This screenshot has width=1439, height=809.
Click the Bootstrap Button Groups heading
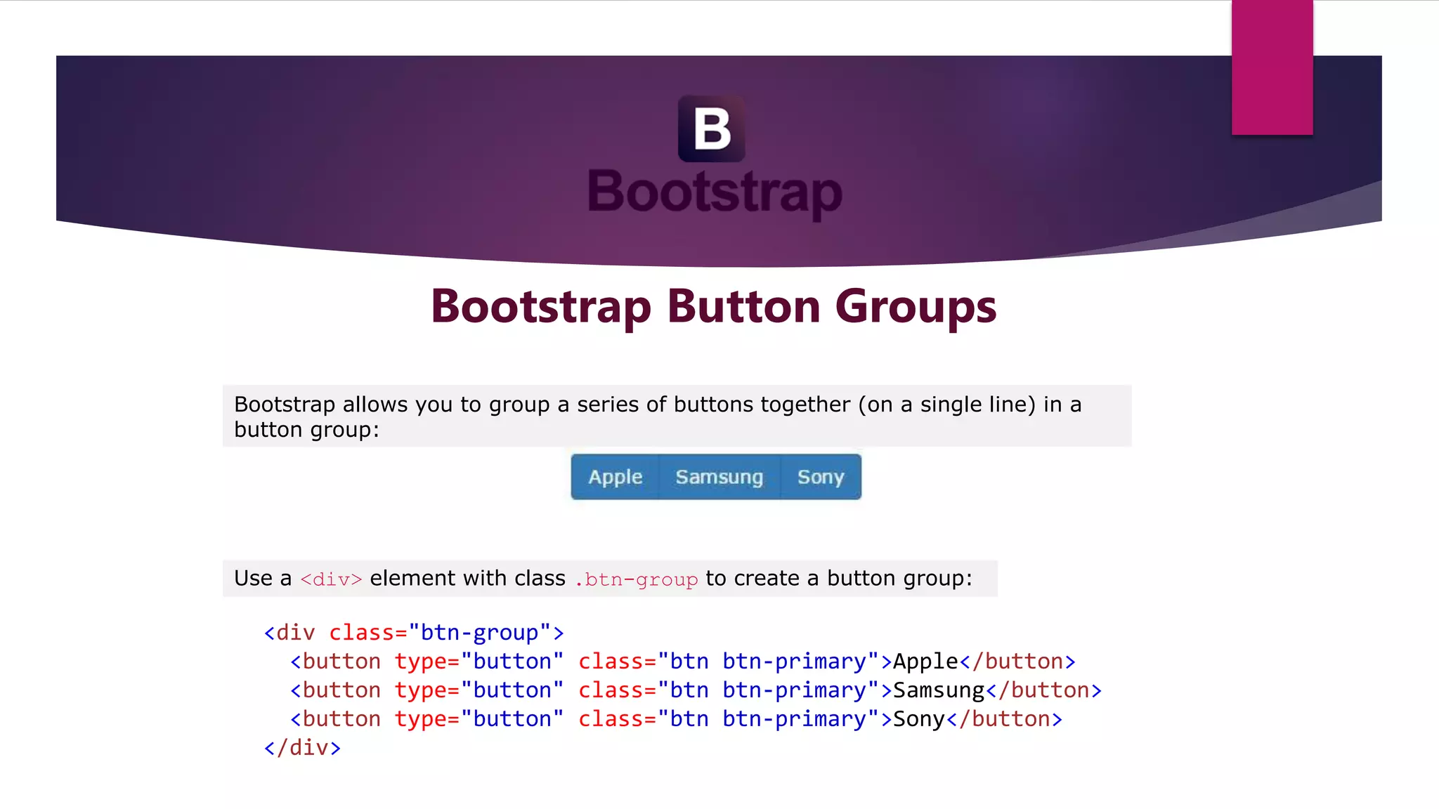coord(713,306)
